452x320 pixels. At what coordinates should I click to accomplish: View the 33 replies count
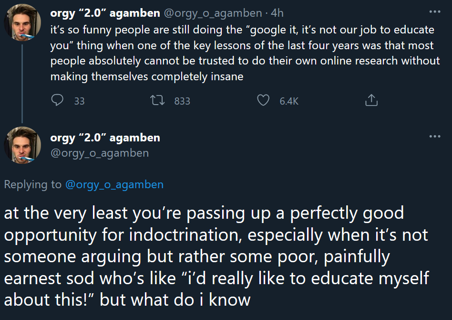click(79, 101)
